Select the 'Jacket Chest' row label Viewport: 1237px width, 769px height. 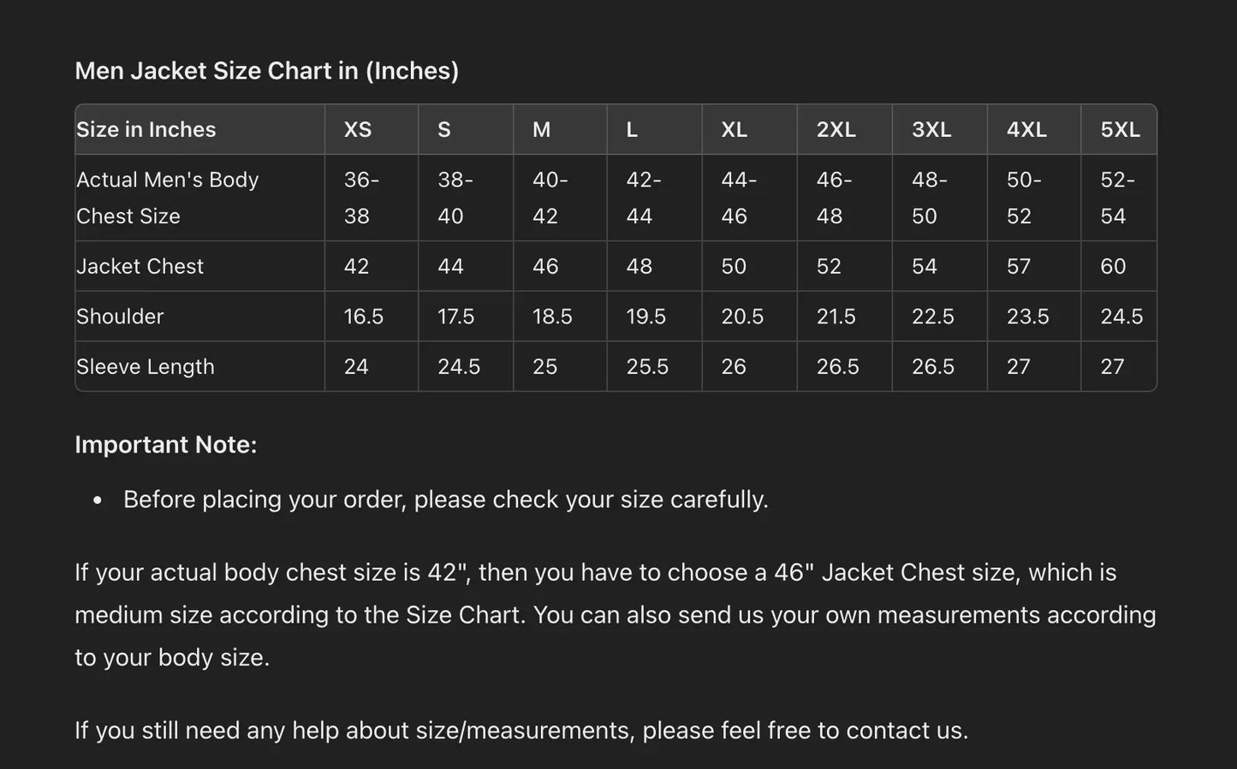click(140, 266)
